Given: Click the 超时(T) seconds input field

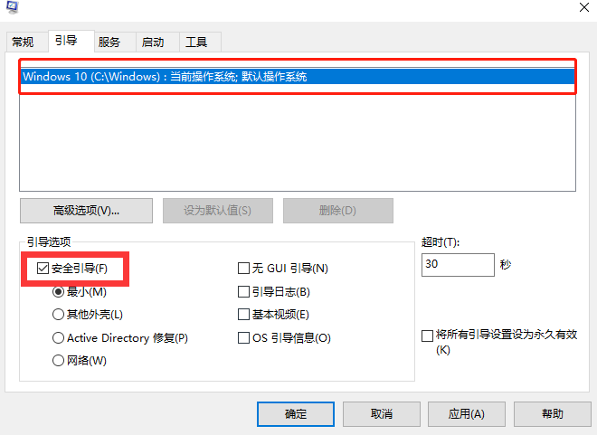Looking at the screenshot, I should [457, 265].
